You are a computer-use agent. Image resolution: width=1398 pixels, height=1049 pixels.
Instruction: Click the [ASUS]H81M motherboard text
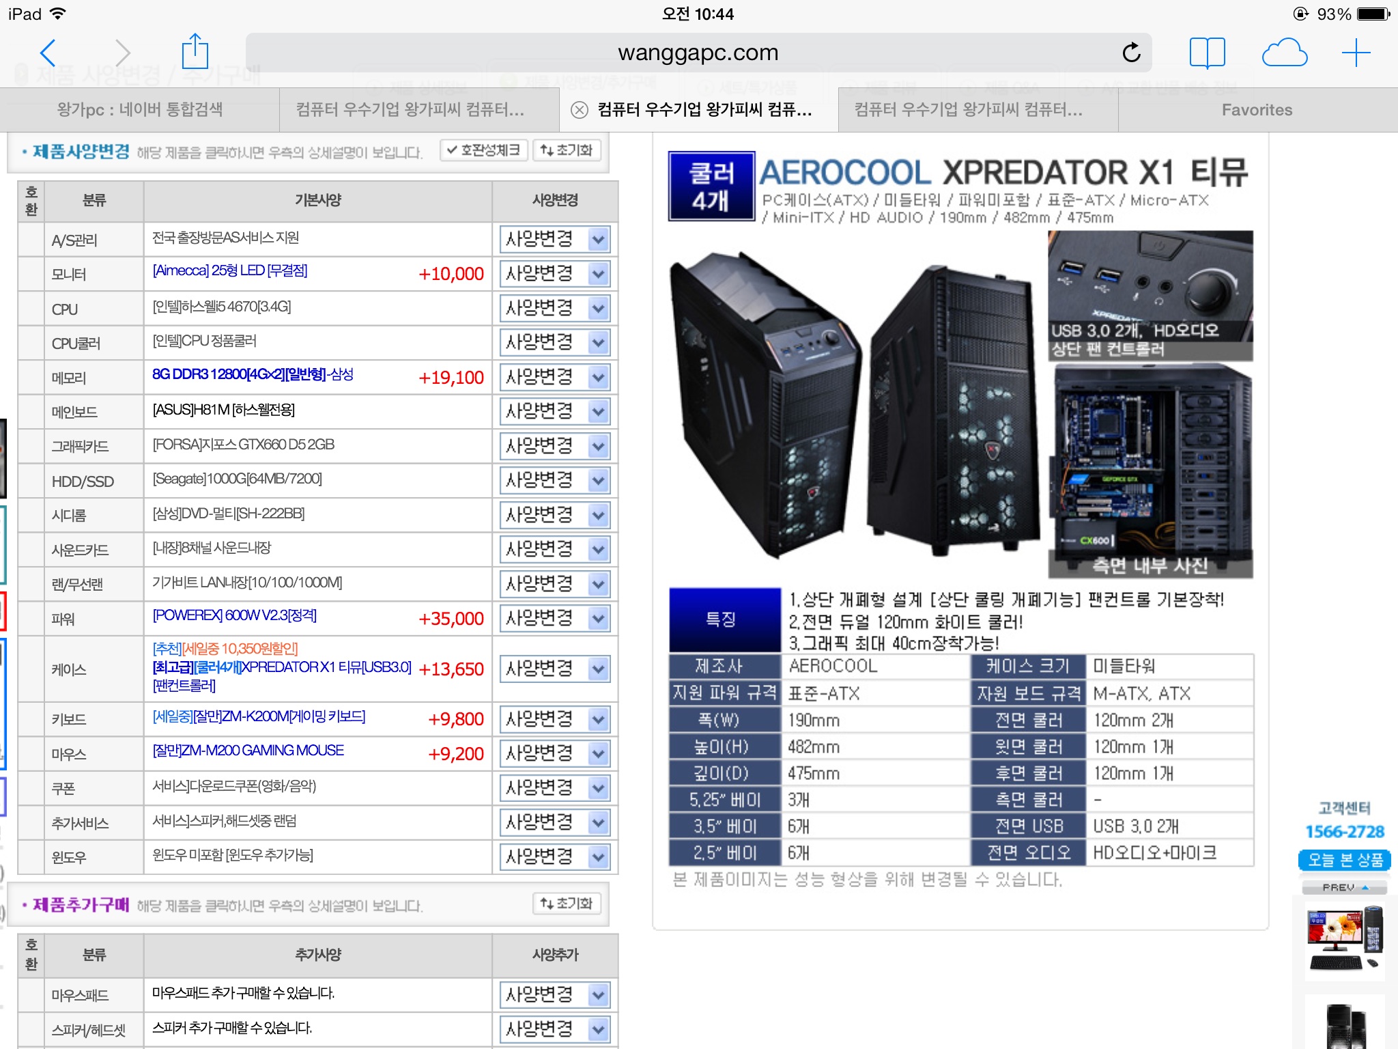pos(224,410)
